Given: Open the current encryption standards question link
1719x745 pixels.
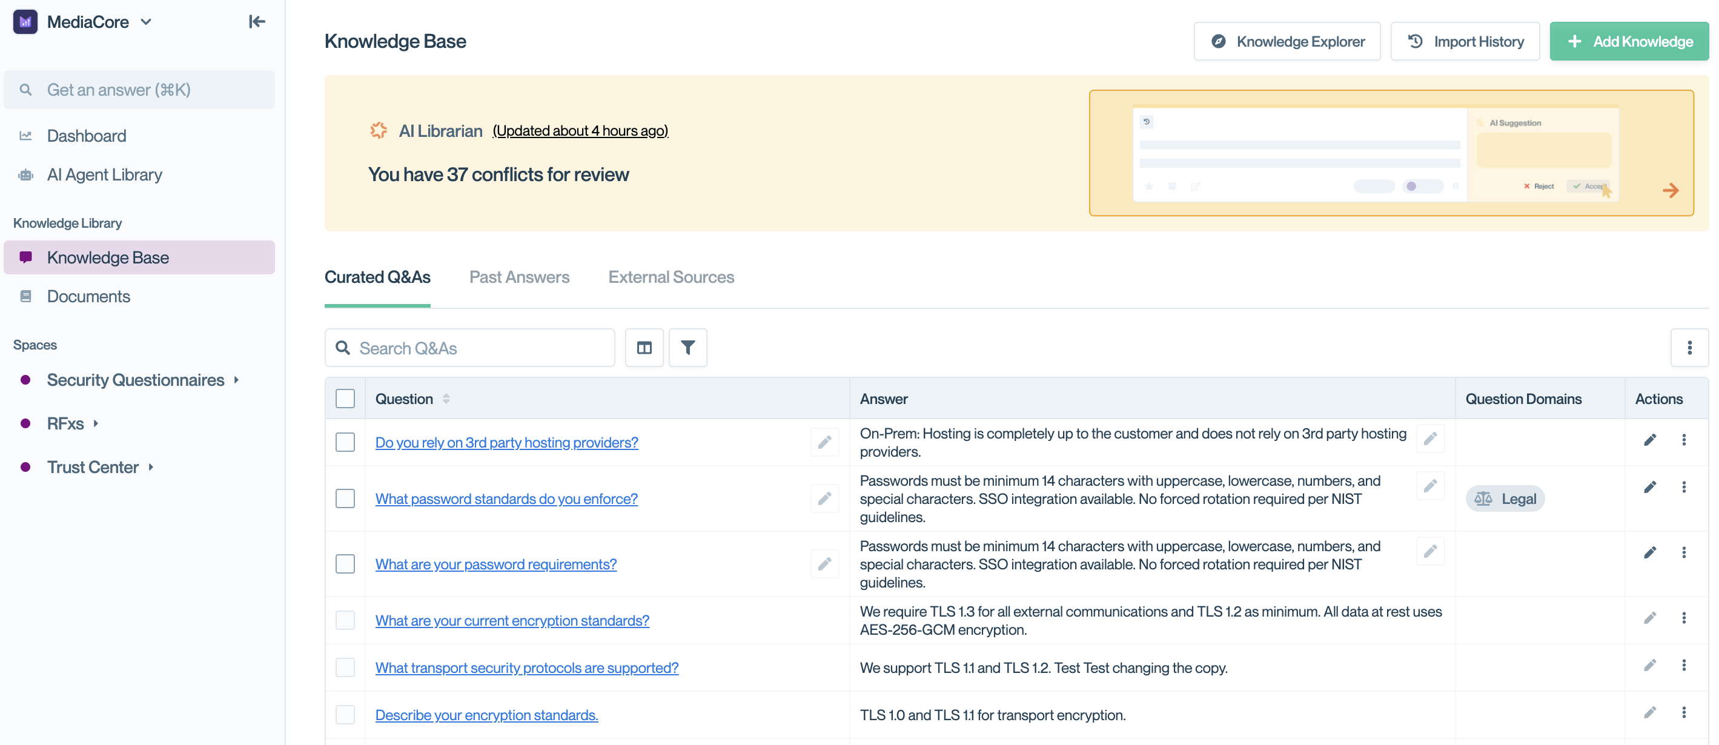Looking at the screenshot, I should tap(512, 620).
